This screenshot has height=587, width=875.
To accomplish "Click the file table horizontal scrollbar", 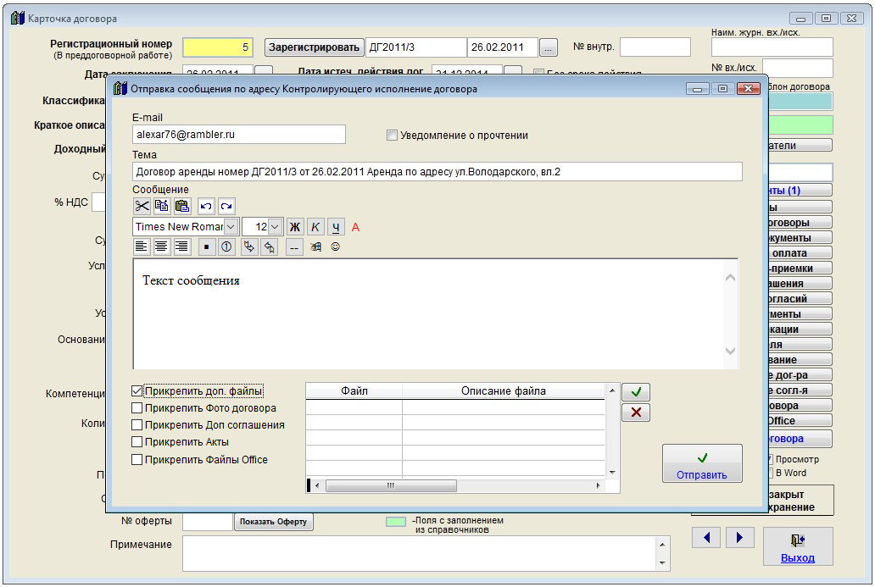I will click(391, 486).
